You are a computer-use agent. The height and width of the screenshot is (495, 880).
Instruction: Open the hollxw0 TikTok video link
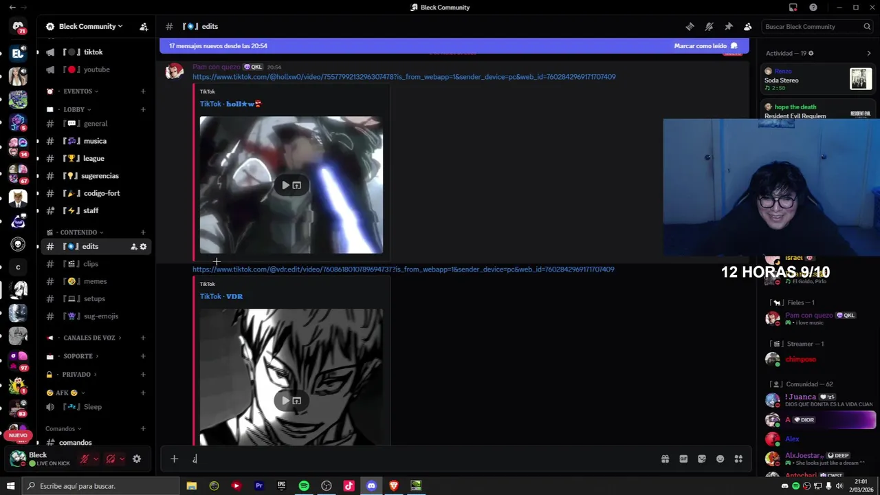click(404, 77)
